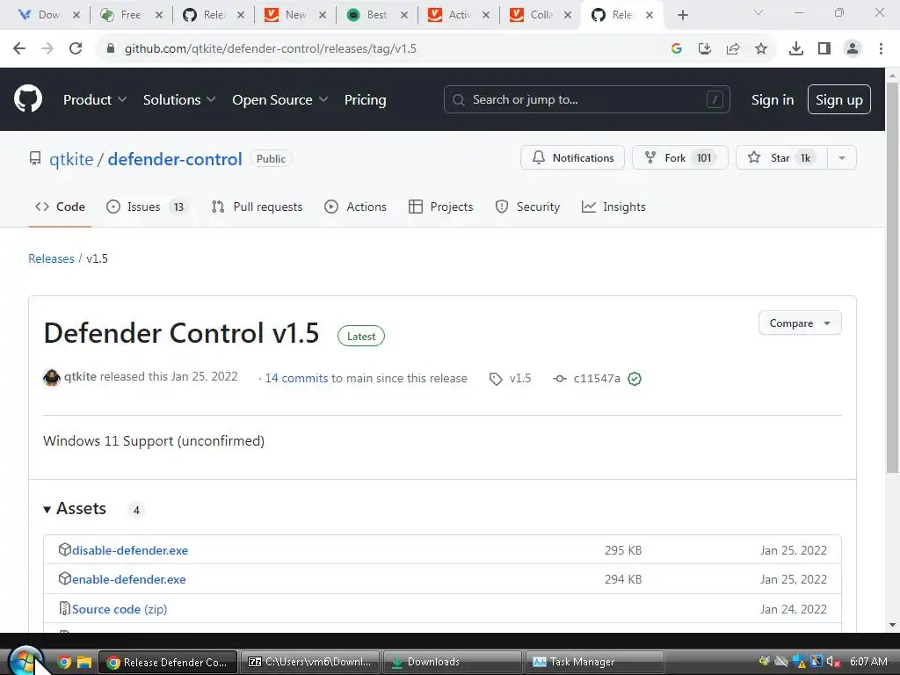Open Chrome three-dot menu
This screenshot has width=900, height=675.
[881, 49]
